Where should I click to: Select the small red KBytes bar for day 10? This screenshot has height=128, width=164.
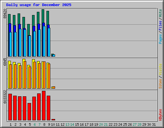click(53, 120)
